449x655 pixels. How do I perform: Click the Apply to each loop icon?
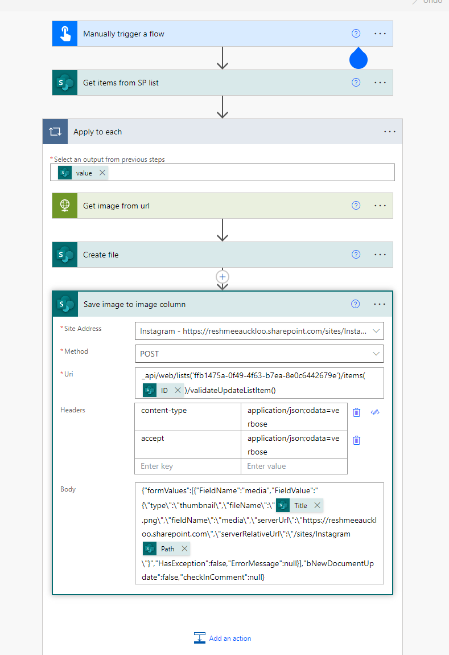click(55, 132)
